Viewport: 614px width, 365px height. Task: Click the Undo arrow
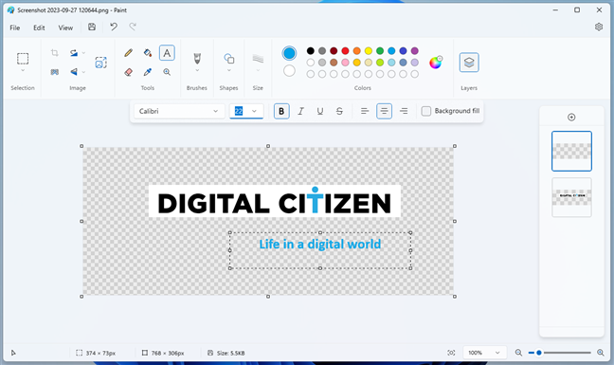click(114, 27)
